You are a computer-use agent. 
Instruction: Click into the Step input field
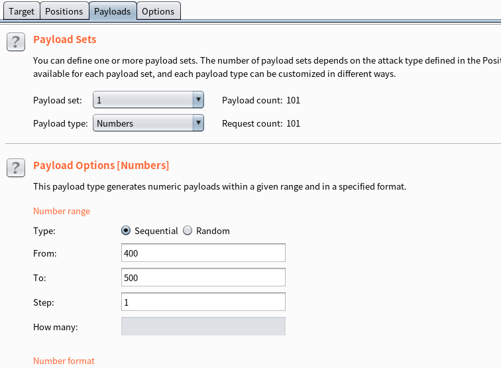click(203, 302)
